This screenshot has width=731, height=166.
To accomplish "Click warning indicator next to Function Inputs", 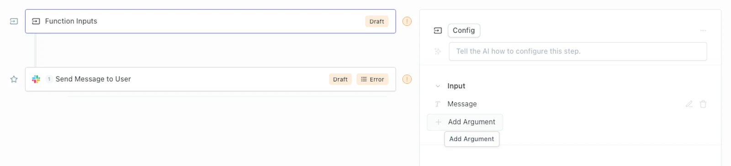I will [407, 21].
